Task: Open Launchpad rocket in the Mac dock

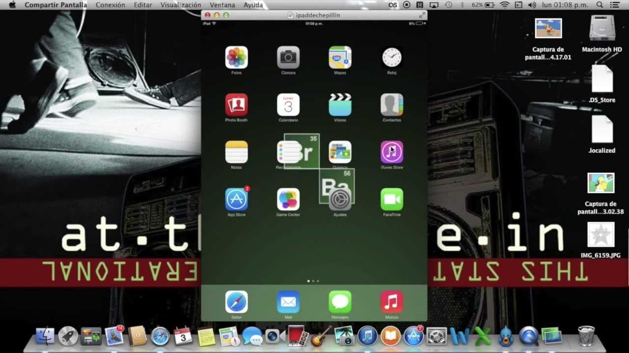Action: pyautogui.click(x=68, y=336)
